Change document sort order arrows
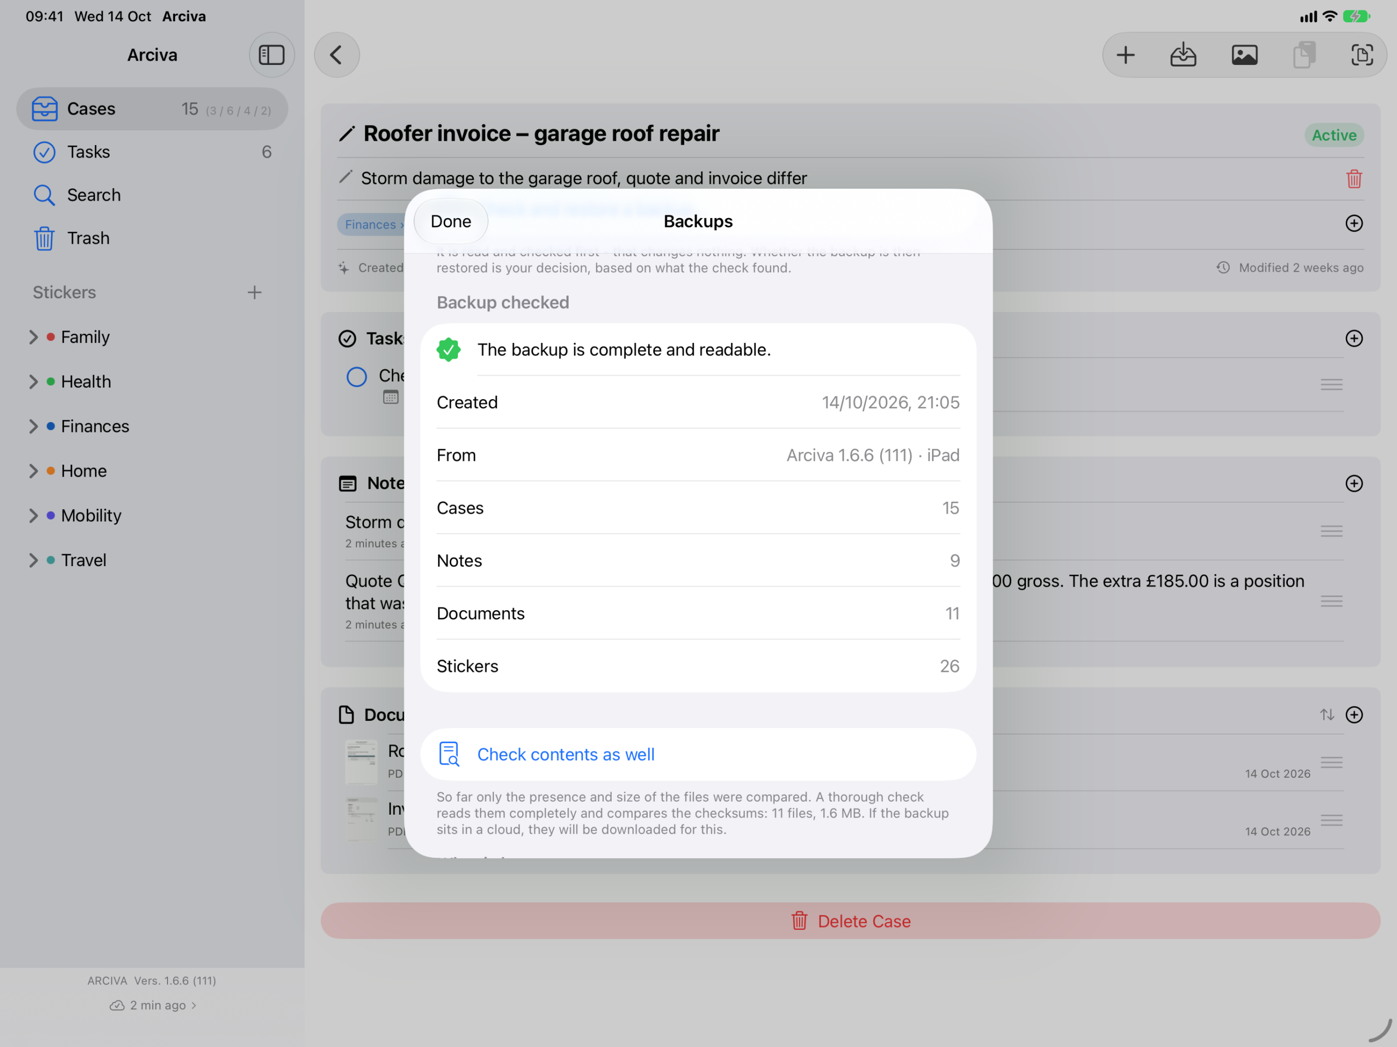The height and width of the screenshot is (1047, 1397). tap(1327, 714)
